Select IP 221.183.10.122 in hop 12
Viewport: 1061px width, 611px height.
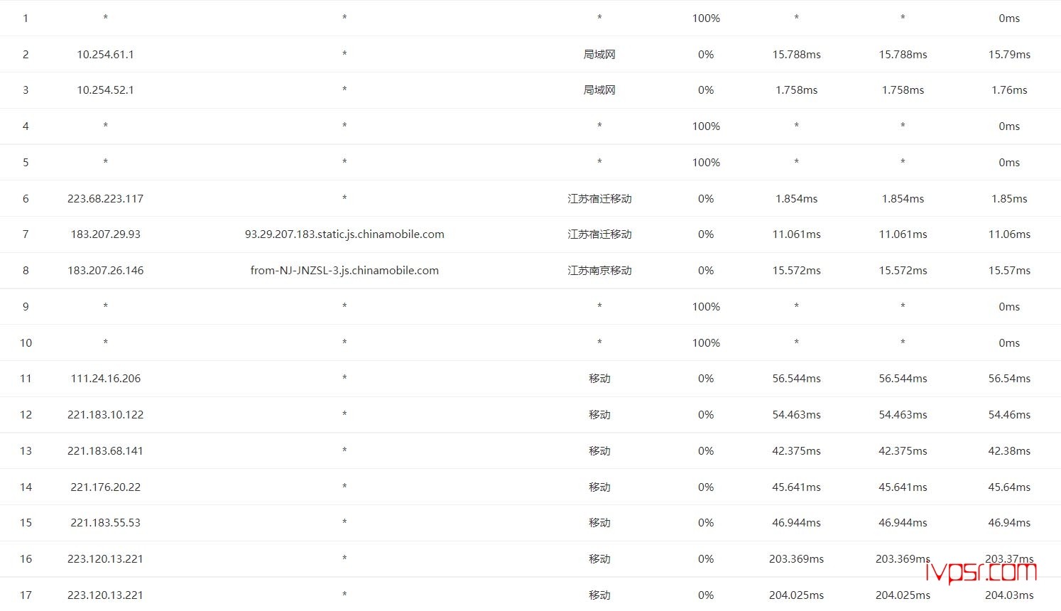click(105, 415)
